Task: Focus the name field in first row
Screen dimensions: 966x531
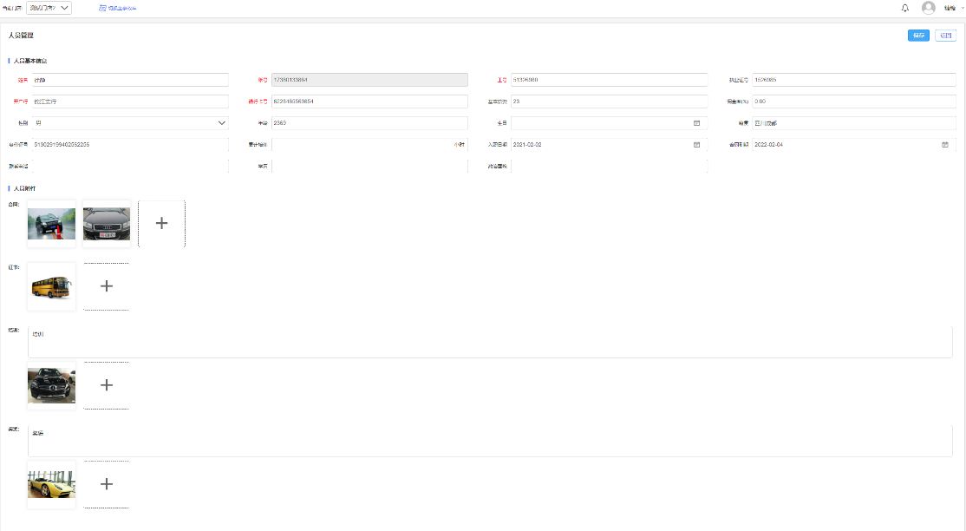Action: (130, 80)
